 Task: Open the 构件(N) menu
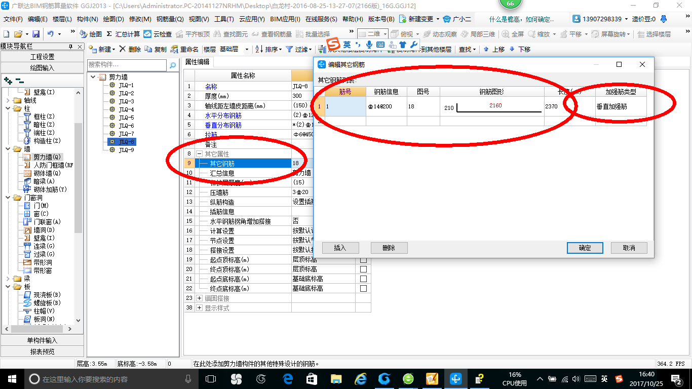tap(88, 19)
